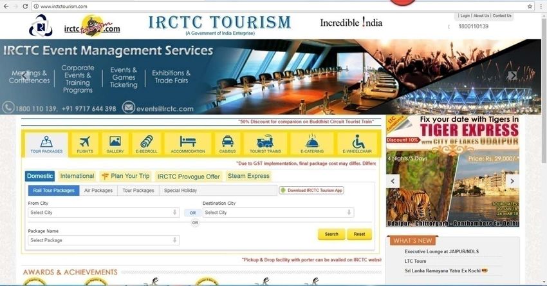The width and height of the screenshot is (547, 286).
Task: Expand the Package Name dropdown
Action: coord(104,240)
